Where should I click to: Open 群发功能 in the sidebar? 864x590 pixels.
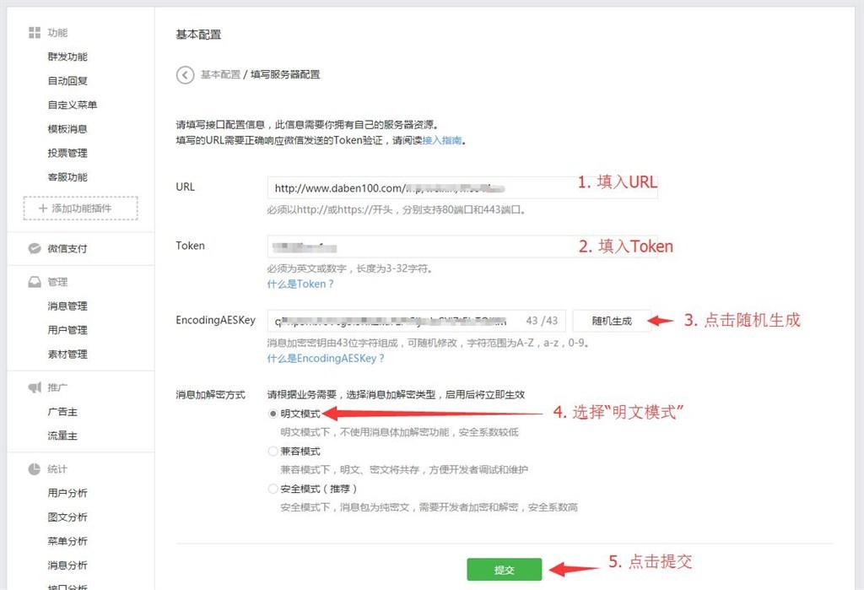(x=67, y=57)
